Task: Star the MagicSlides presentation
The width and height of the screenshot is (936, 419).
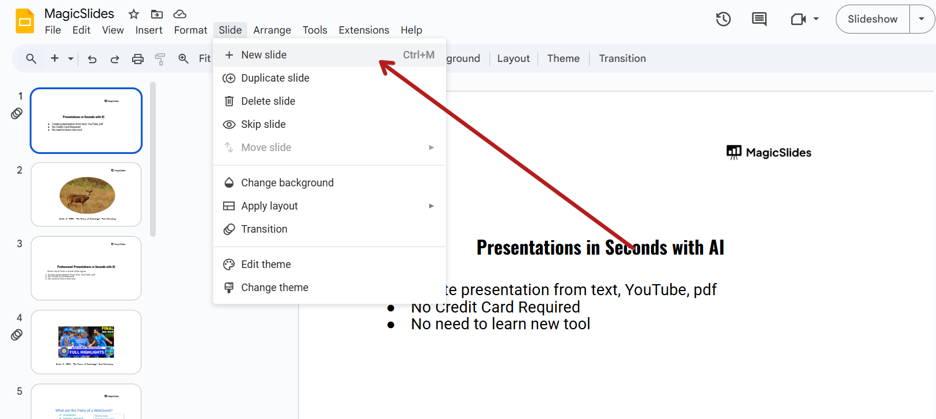Action: pyautogui.click(x=134, y=14)
